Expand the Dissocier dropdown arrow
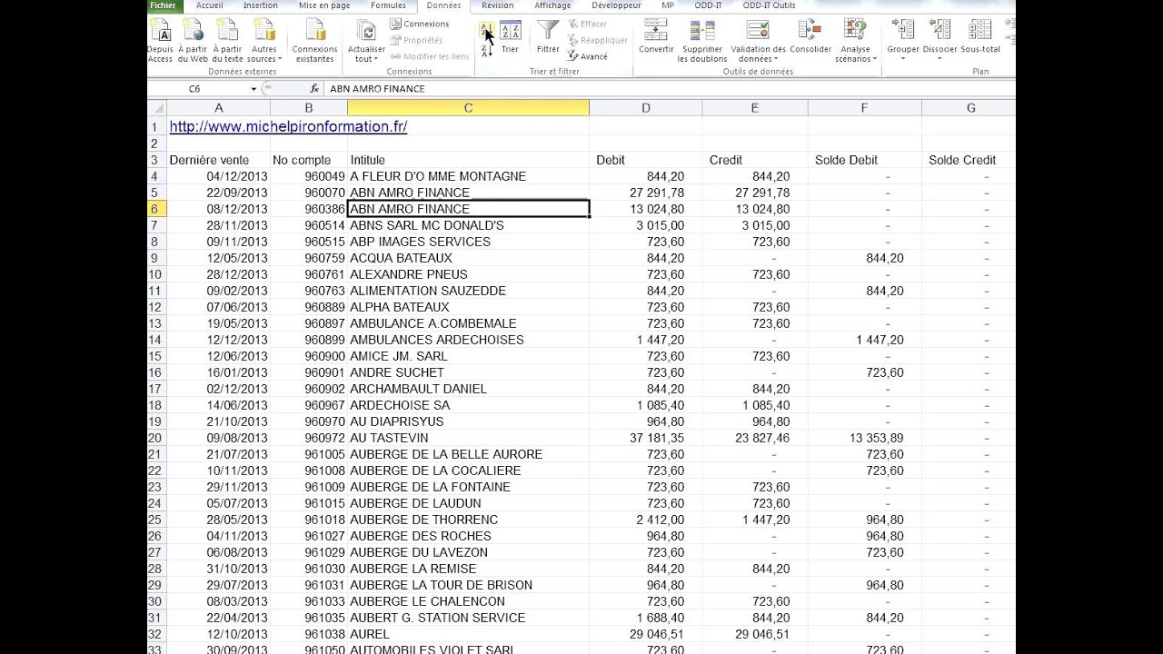The height and width of the screenshot is (654, 1163). [x=939, y=60]
